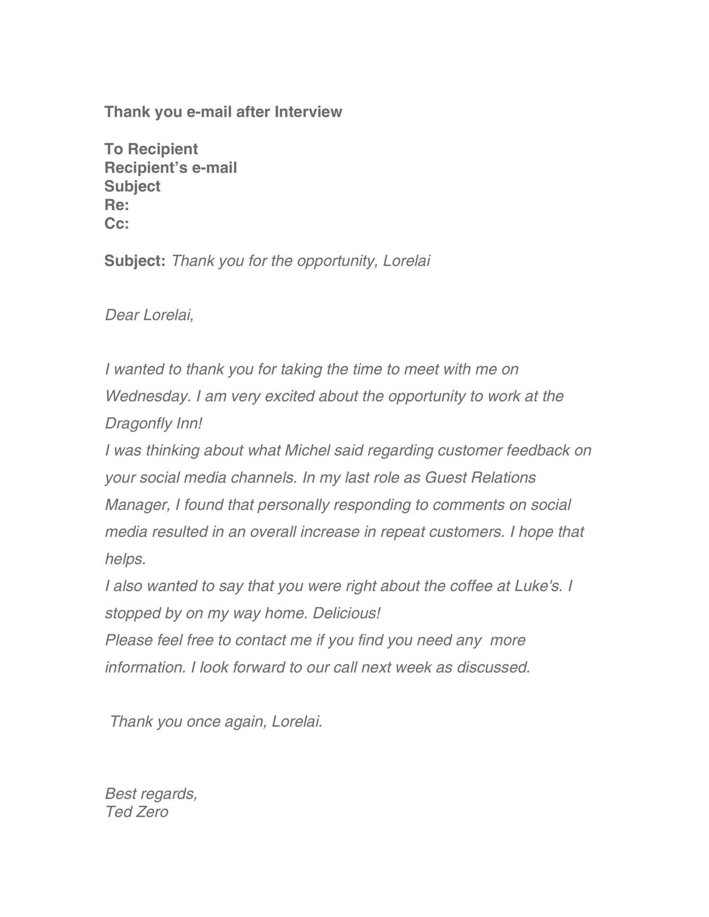Screen dimensions: 709x917
Task: Click the word 'helps.' on its own line
Action: [125, 559]
